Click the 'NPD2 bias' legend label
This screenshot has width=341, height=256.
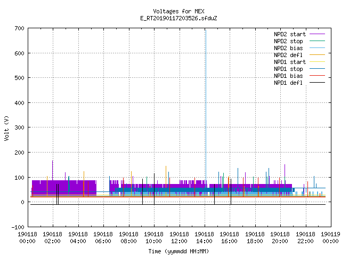tap(288, 48)
